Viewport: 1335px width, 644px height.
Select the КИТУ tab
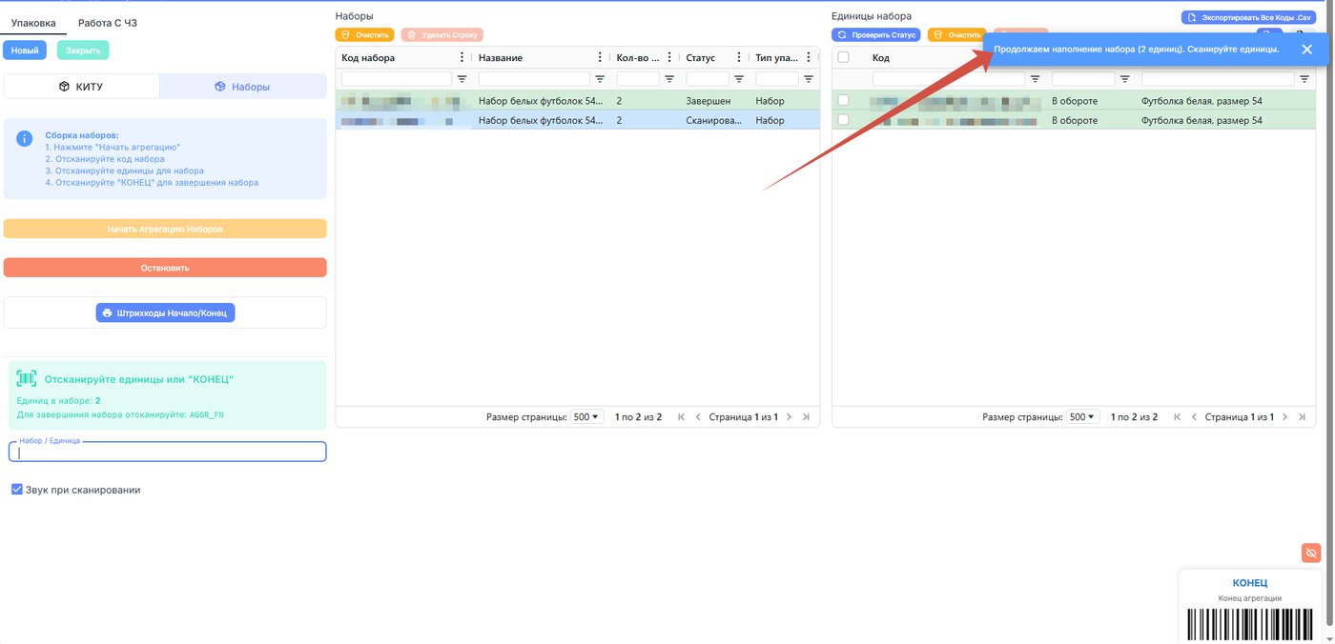click(82, 87)
